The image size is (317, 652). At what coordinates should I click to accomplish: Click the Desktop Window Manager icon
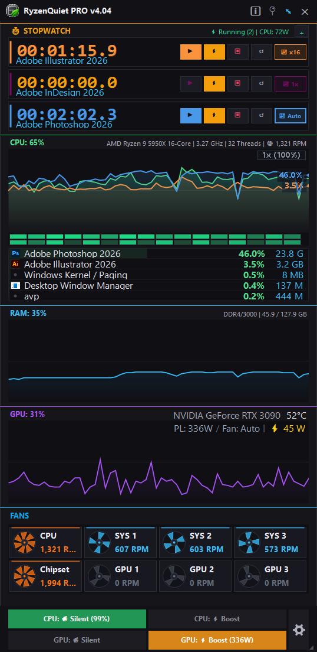16,286
